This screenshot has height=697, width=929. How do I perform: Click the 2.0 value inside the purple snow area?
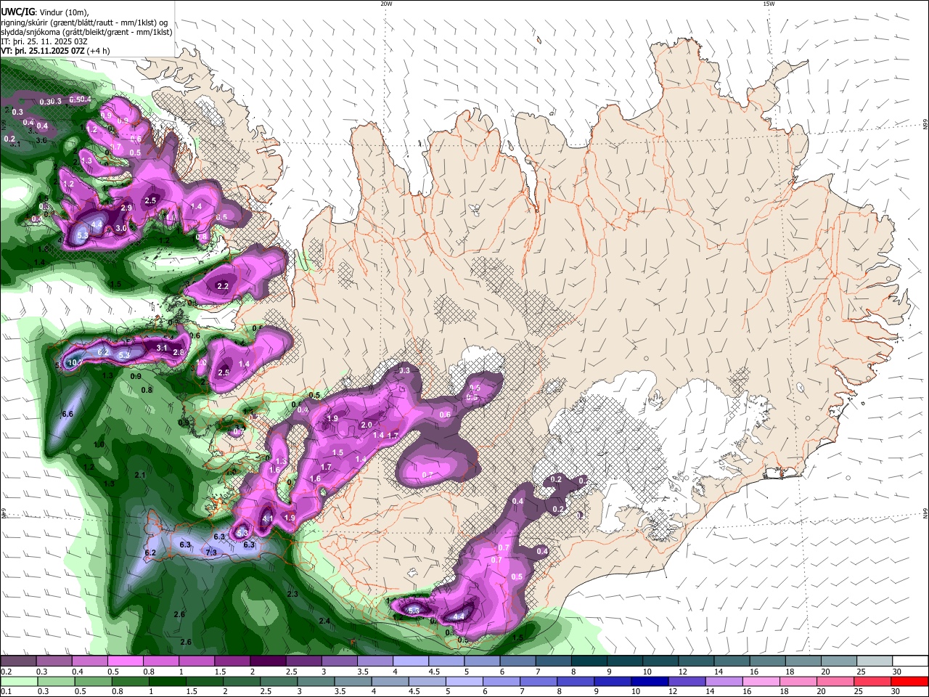pos(367,425)
